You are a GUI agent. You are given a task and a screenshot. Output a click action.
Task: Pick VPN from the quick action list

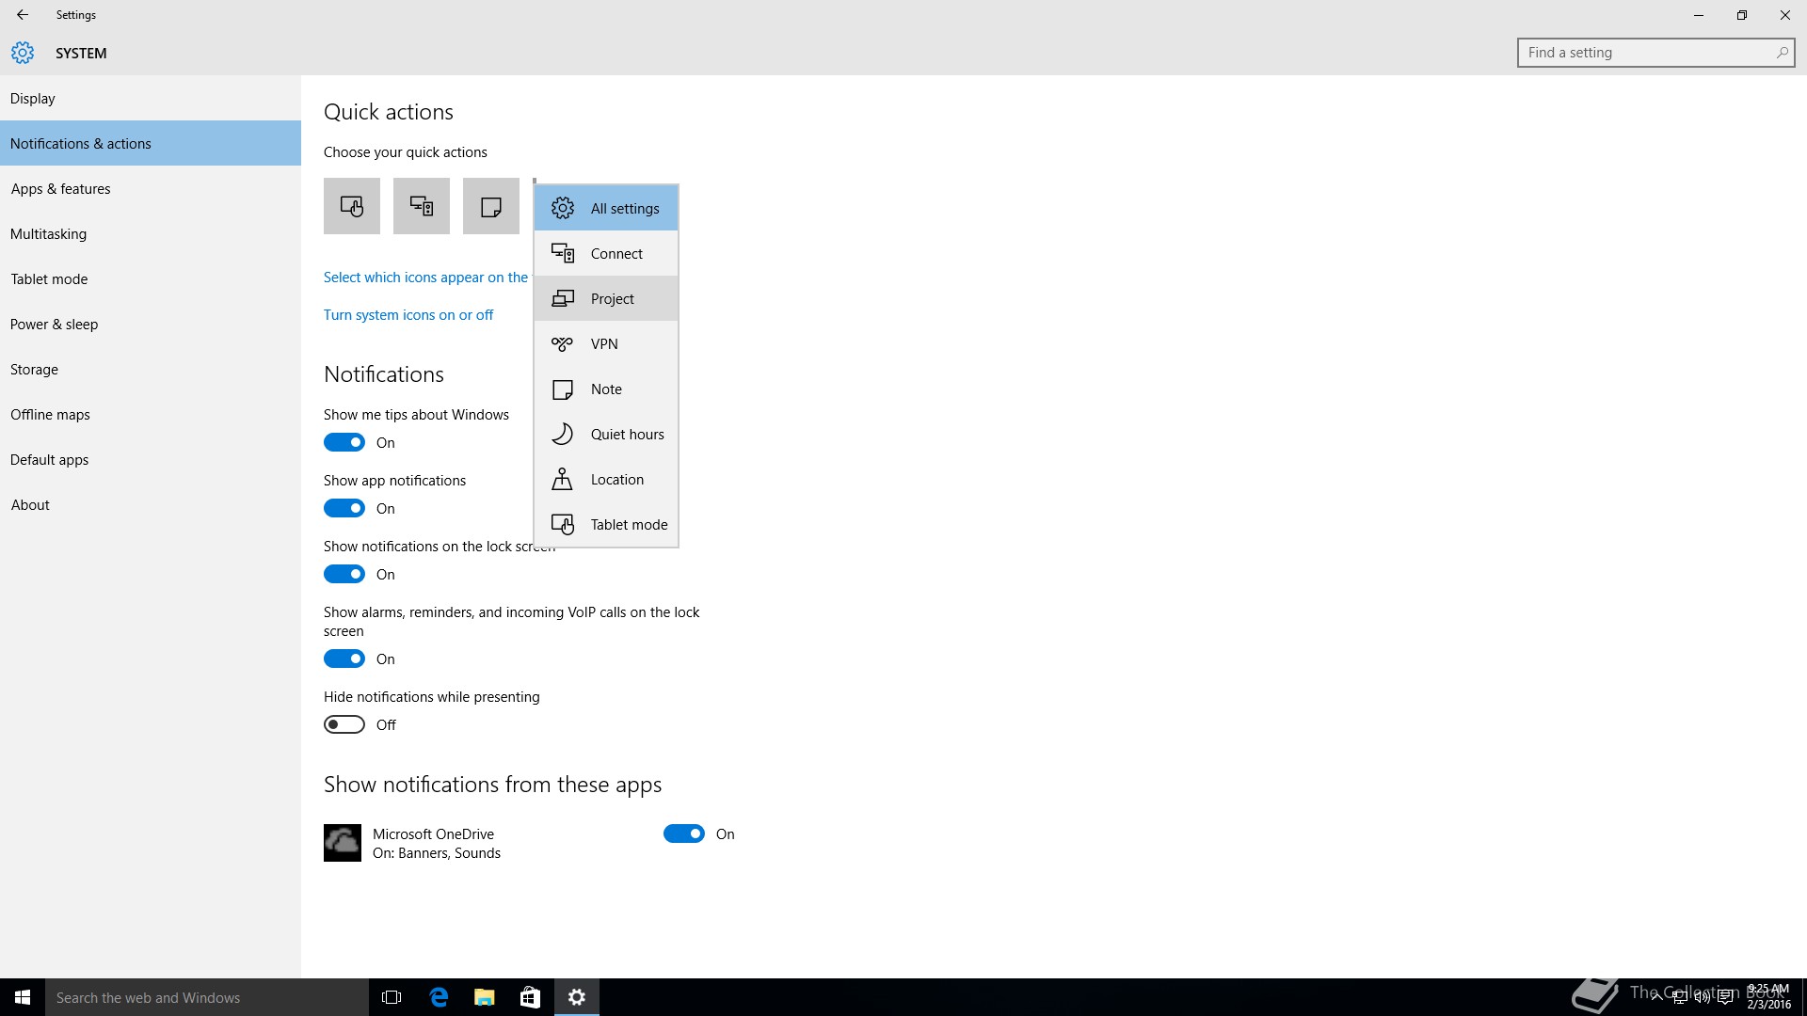click(606, 344)
